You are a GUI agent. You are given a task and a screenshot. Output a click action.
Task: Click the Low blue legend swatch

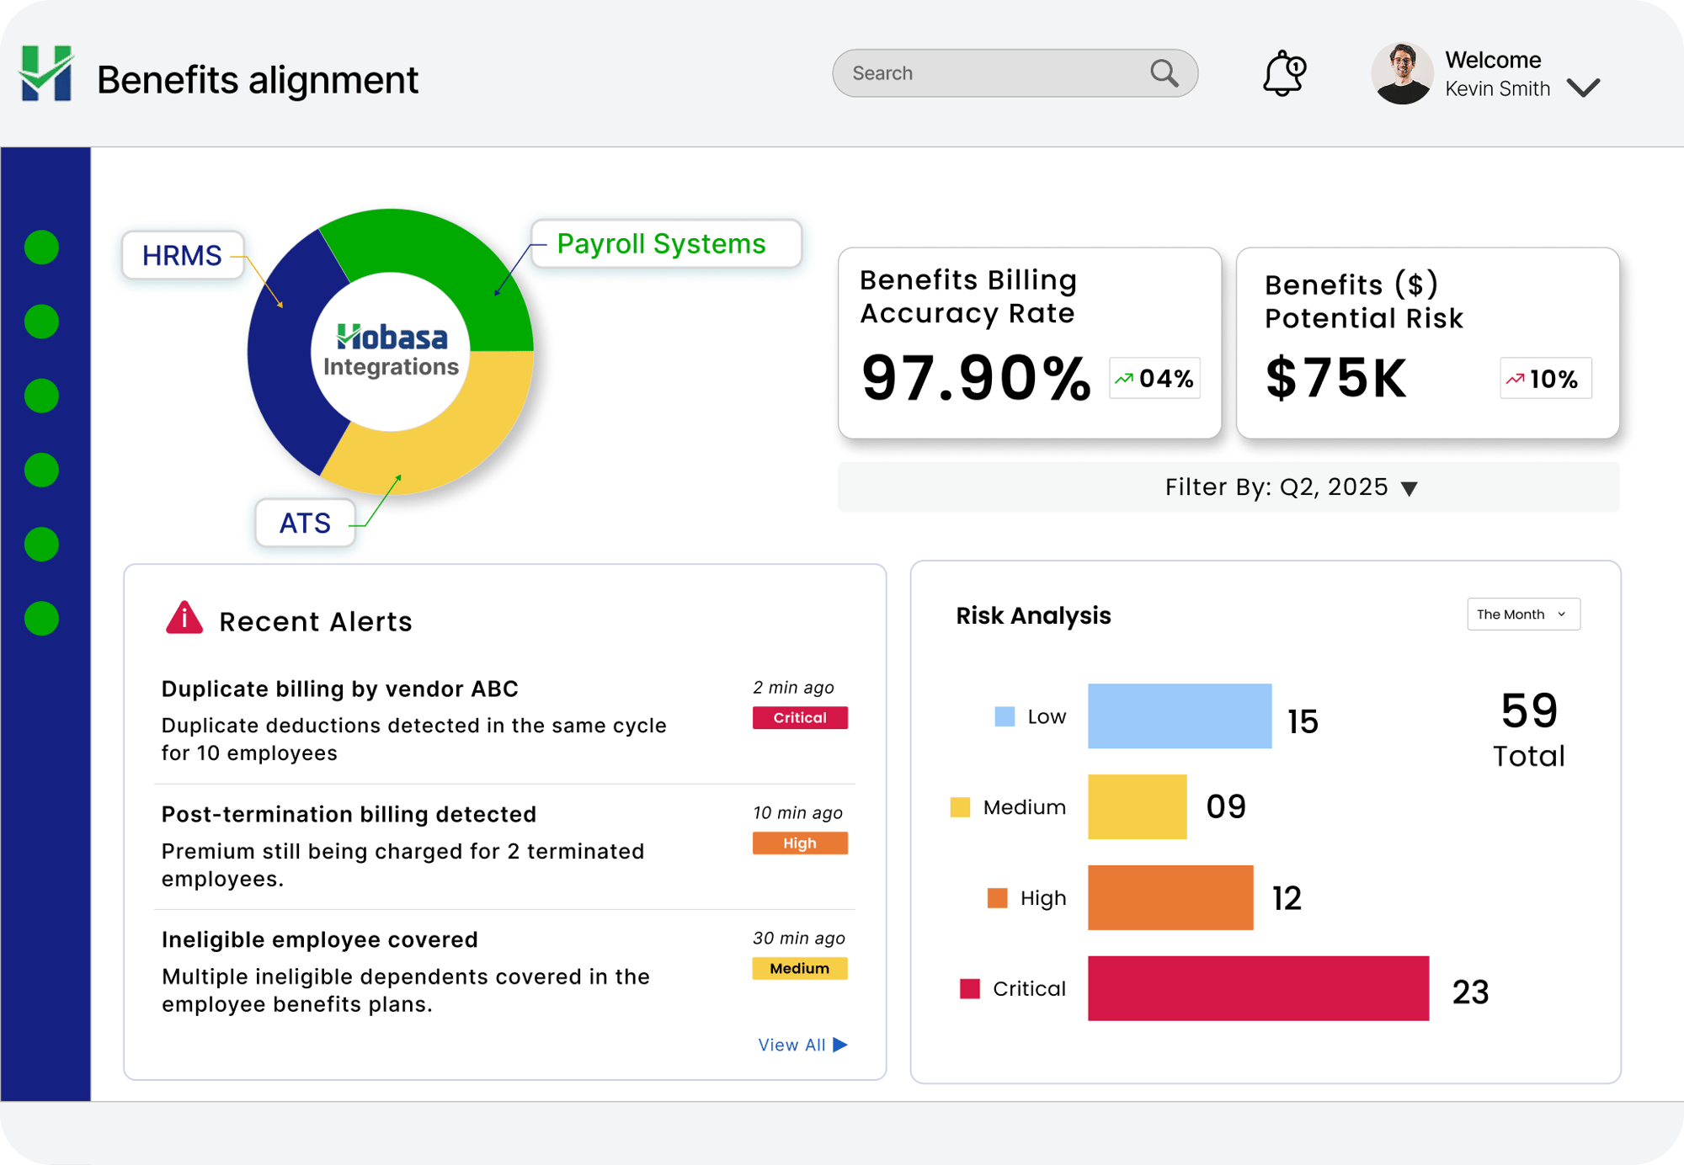pyautogui.click(x=1005, y=716)
